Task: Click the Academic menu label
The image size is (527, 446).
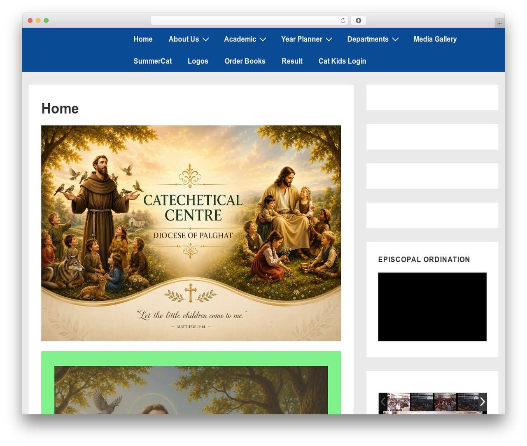Action: (x=240, y=39)
